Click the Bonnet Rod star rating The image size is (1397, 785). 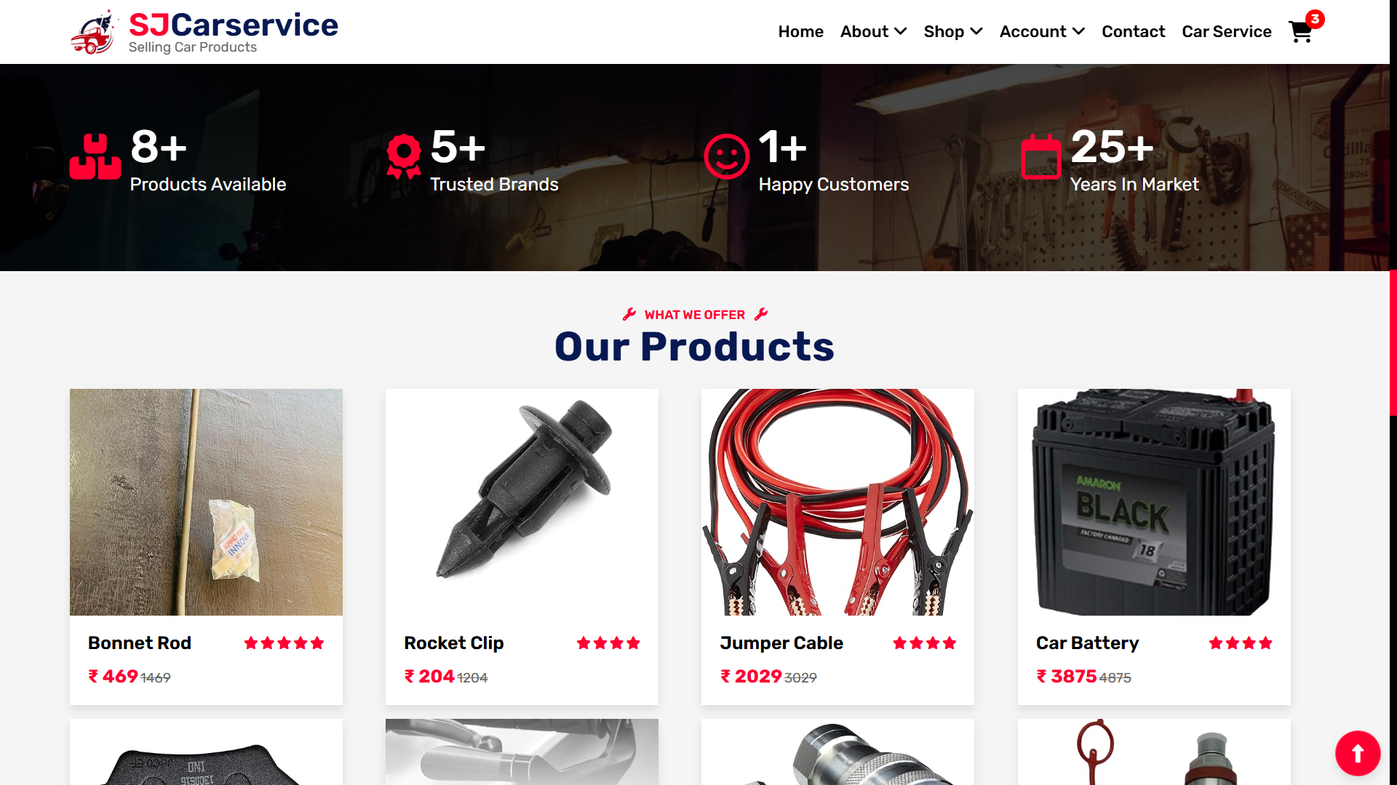(x=284, y=643)
